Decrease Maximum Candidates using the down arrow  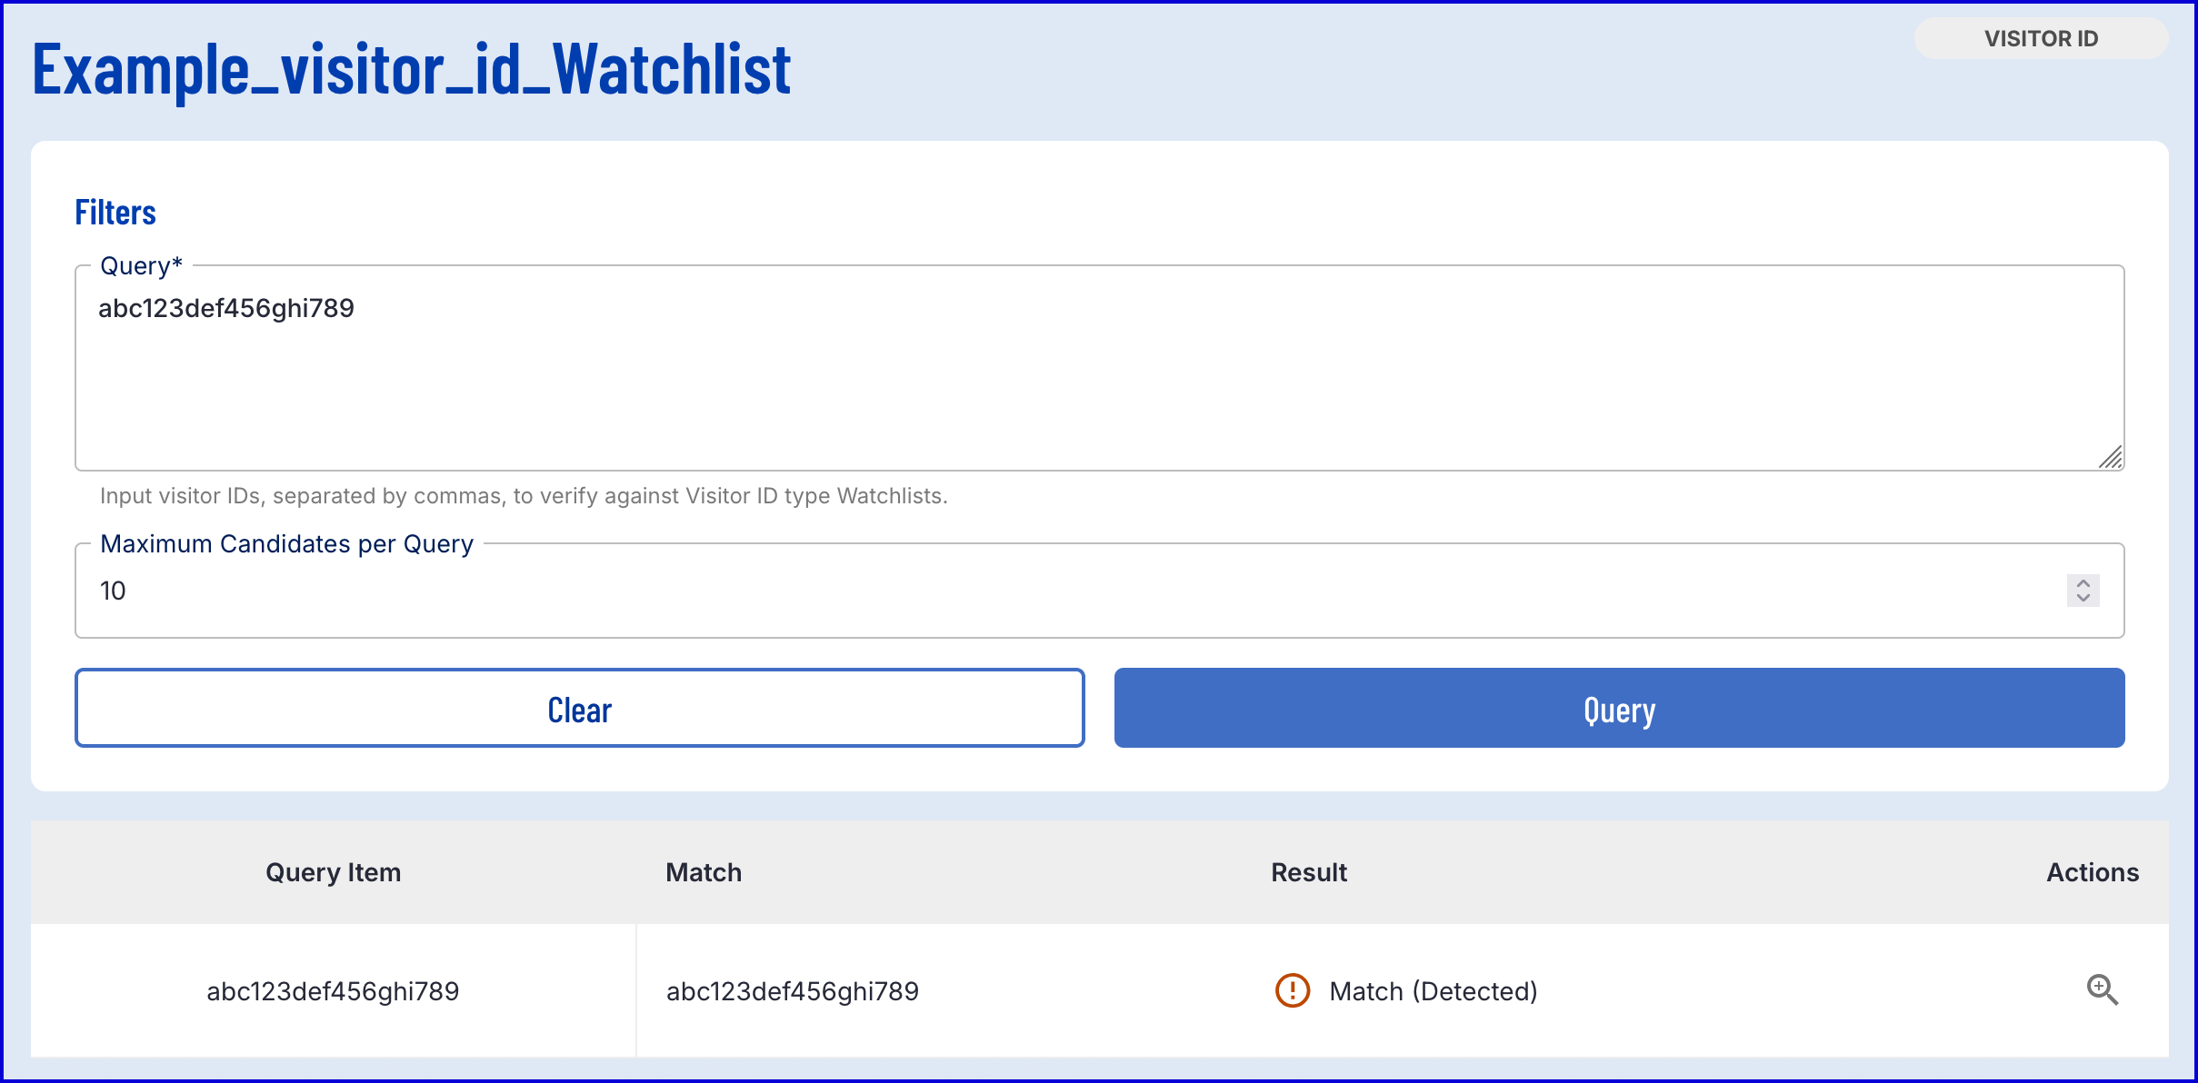(x=2083, y=598)
